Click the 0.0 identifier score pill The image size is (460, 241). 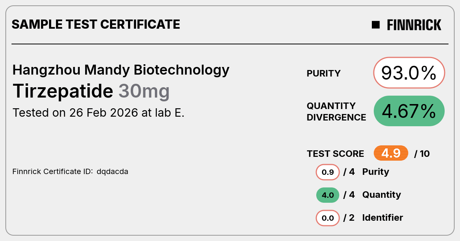point(328,218)
